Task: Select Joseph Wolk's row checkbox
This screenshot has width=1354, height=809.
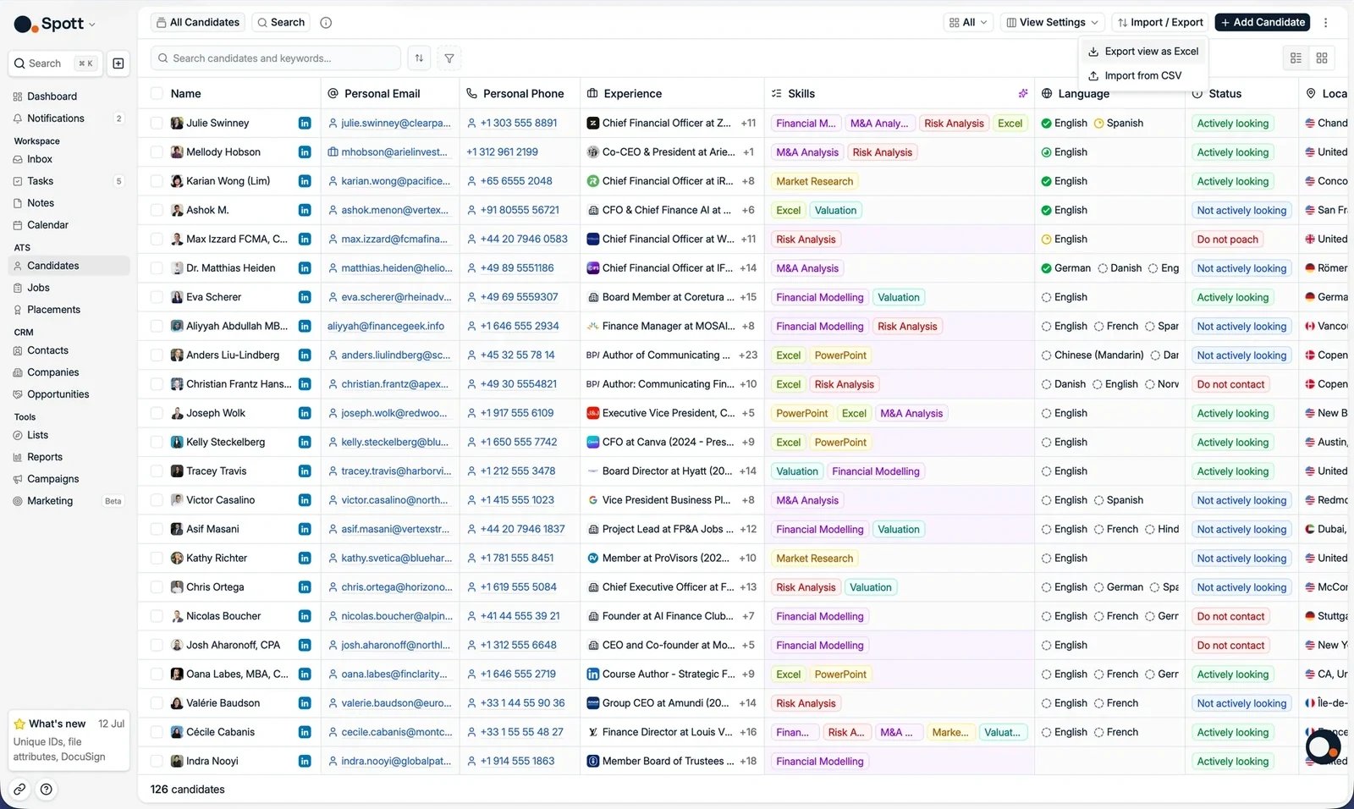Action: (157, 414)
